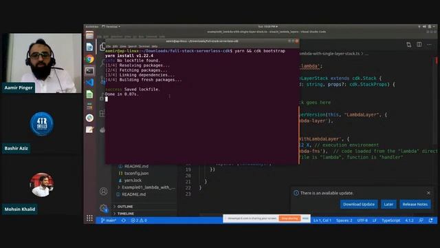The height and width of the screenshot is (248, 440).
Task: Open the clock calendar in top bar
Action: [267, 26]
